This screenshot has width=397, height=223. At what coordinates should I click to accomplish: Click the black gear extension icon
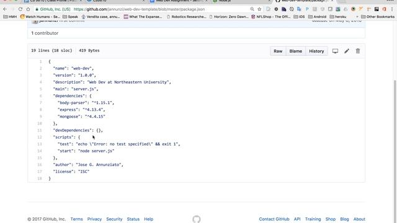pyautogui.click(x=276, y=9)
